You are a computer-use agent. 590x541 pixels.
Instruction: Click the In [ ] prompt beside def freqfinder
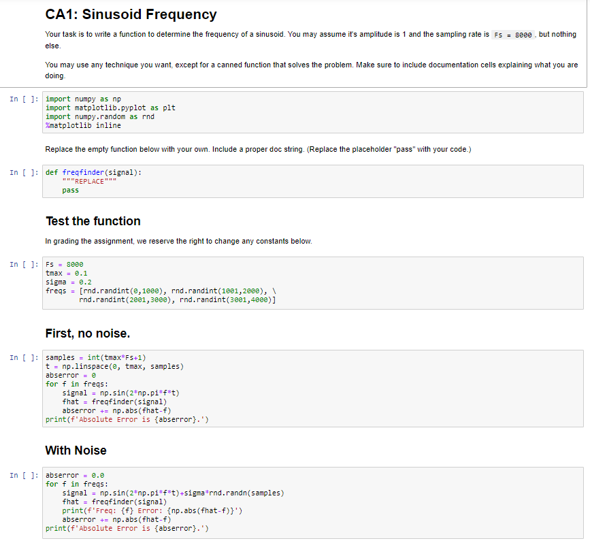(24, 172)
